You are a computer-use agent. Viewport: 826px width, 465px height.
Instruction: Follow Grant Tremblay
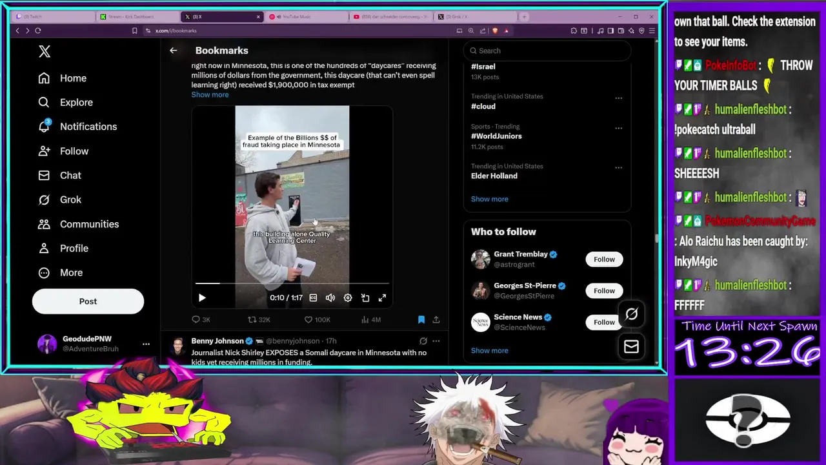click(604, 260)
